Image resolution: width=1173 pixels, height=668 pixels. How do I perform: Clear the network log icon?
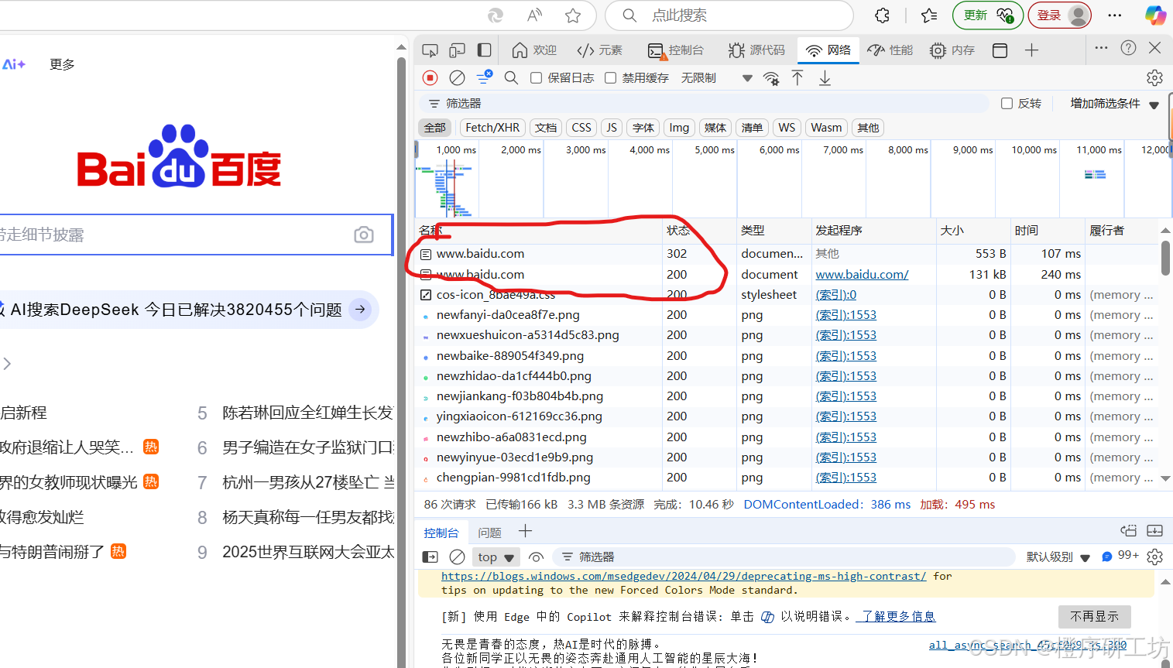point(458,77)
